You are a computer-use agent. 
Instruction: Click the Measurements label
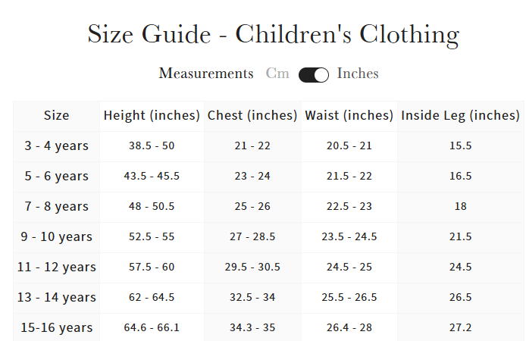click(x=206, y=74)
